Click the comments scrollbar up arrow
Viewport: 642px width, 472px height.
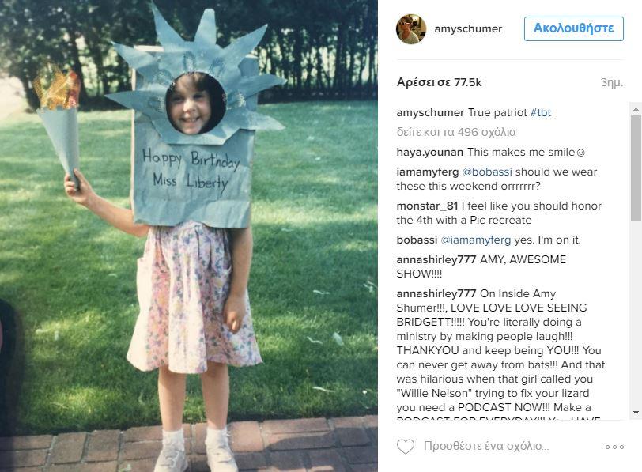(636, 109)
